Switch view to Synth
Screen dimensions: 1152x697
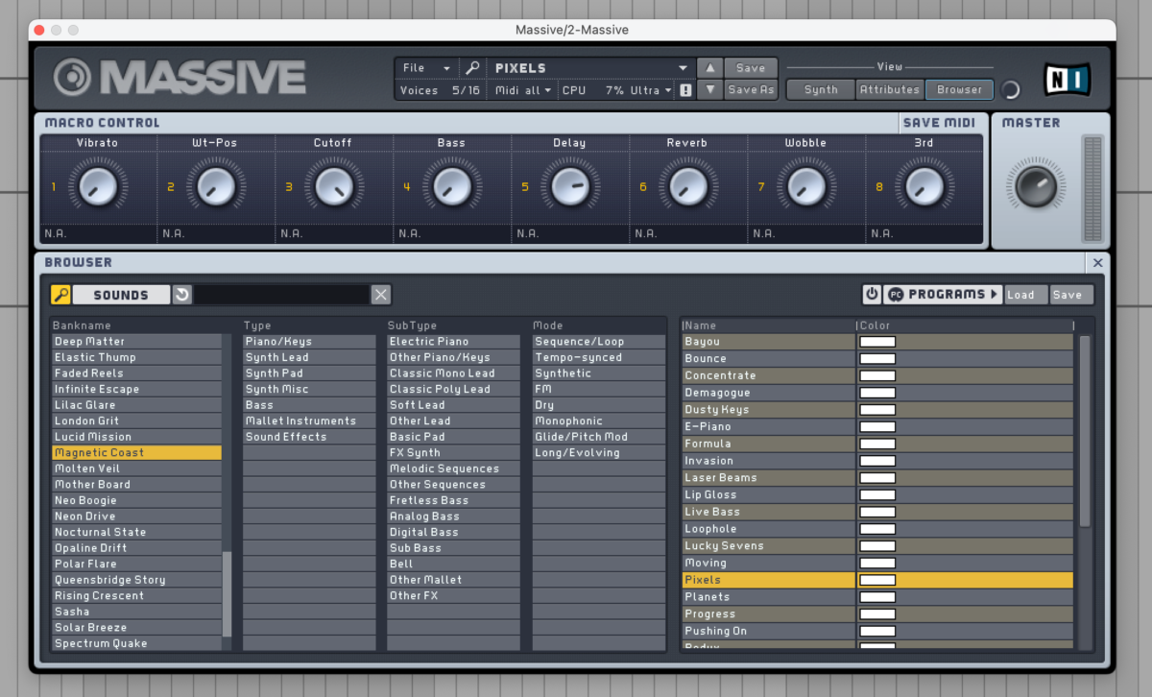[820, 89]
